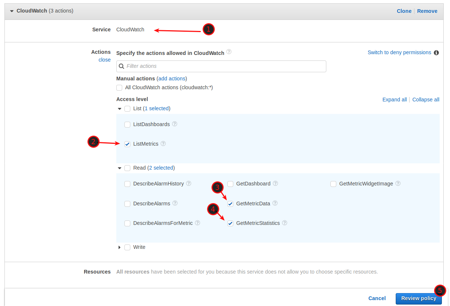The image size is (450, 306).
Task: Click the magnifier icon in Filter actions
Action: (x=121, y=66)
